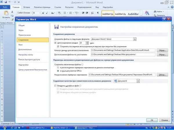Switch to the Ссылки ribbon tab
The width and height of the screenshot is (174, 130).
[x=58, y=7]
